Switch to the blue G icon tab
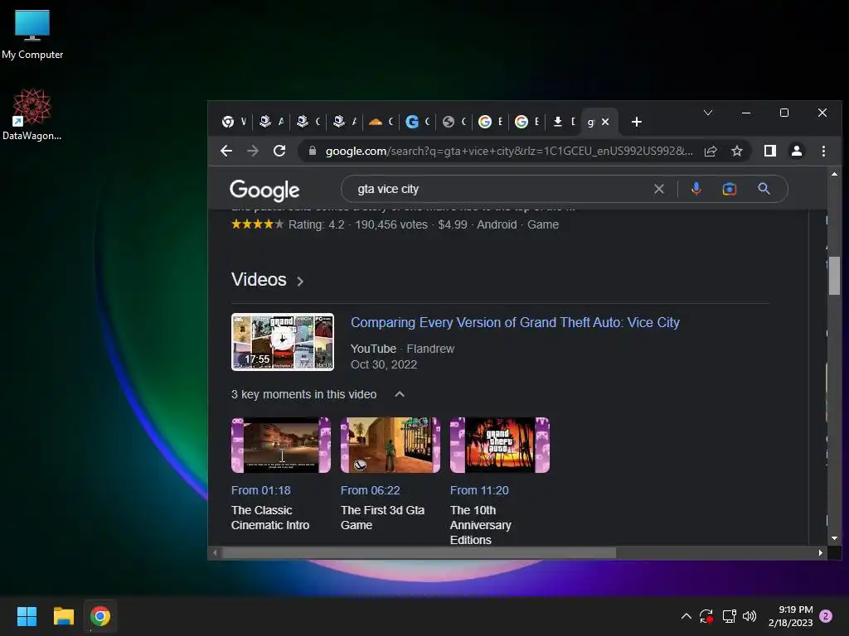The height and width of the screenshot is (636, 849). 418,122
